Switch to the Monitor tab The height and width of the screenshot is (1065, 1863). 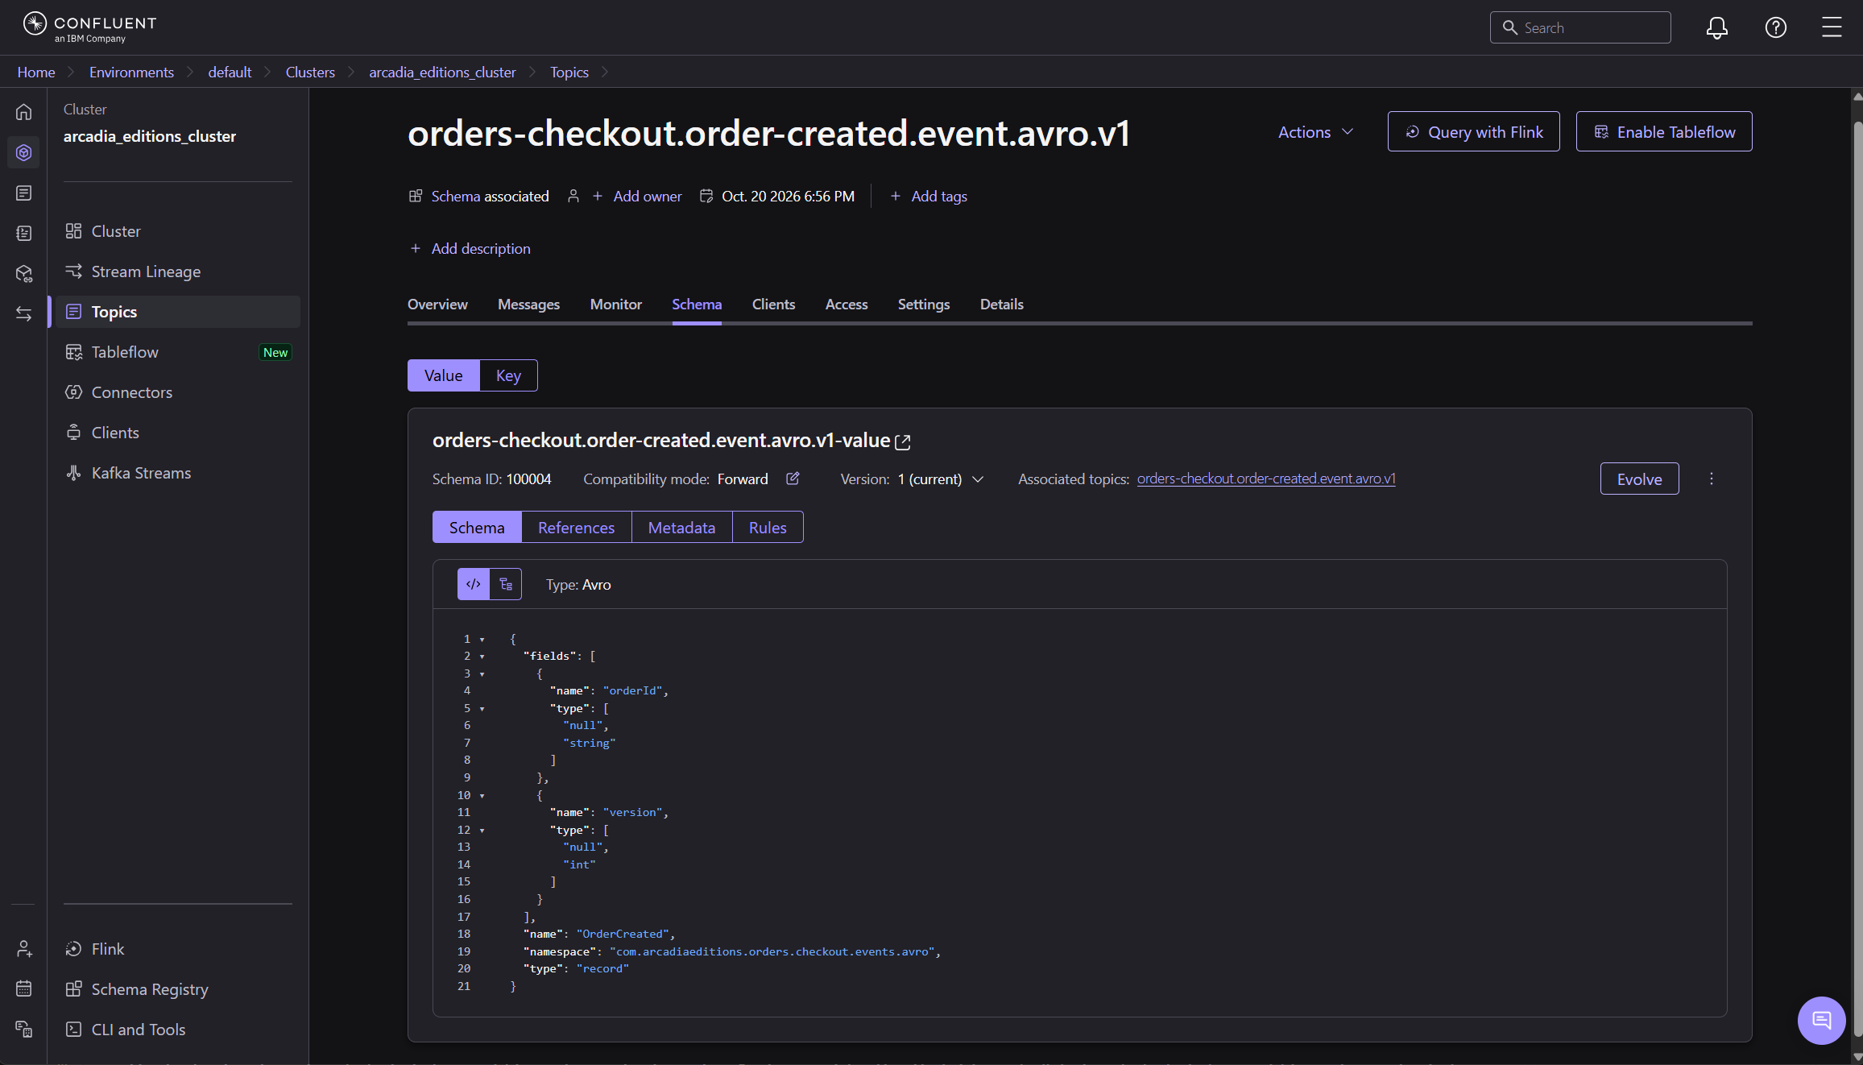point(616,305)
